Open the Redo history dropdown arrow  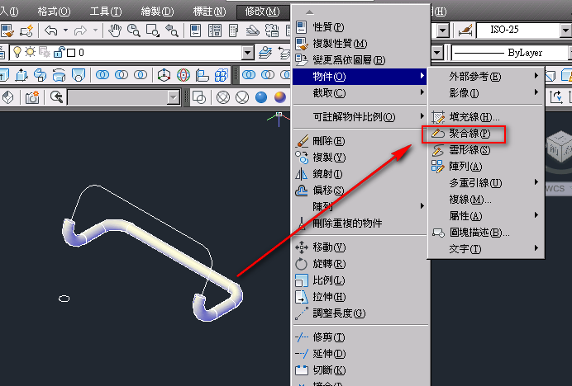[95, 31]
